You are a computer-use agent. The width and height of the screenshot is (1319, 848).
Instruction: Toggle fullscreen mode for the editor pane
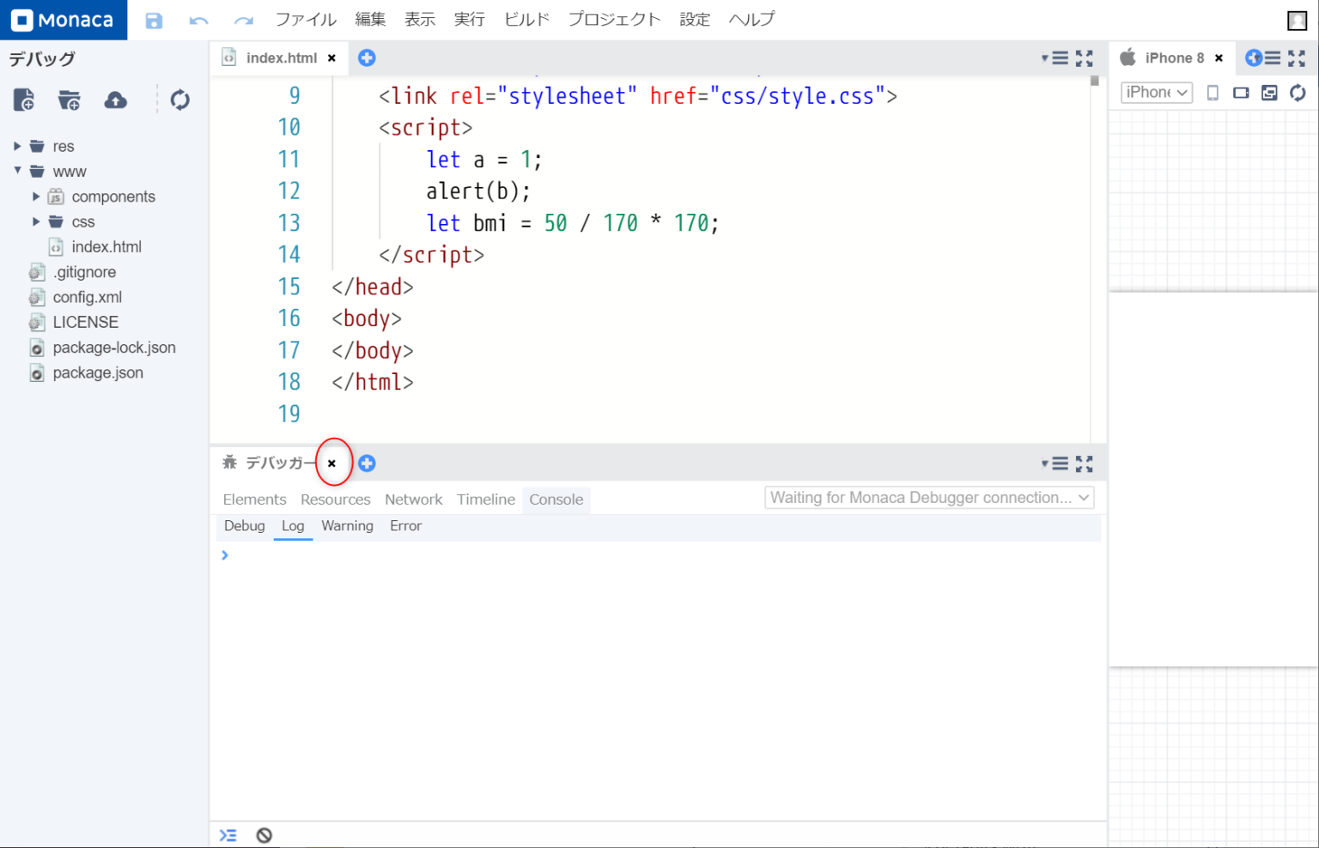point(1085,58)
